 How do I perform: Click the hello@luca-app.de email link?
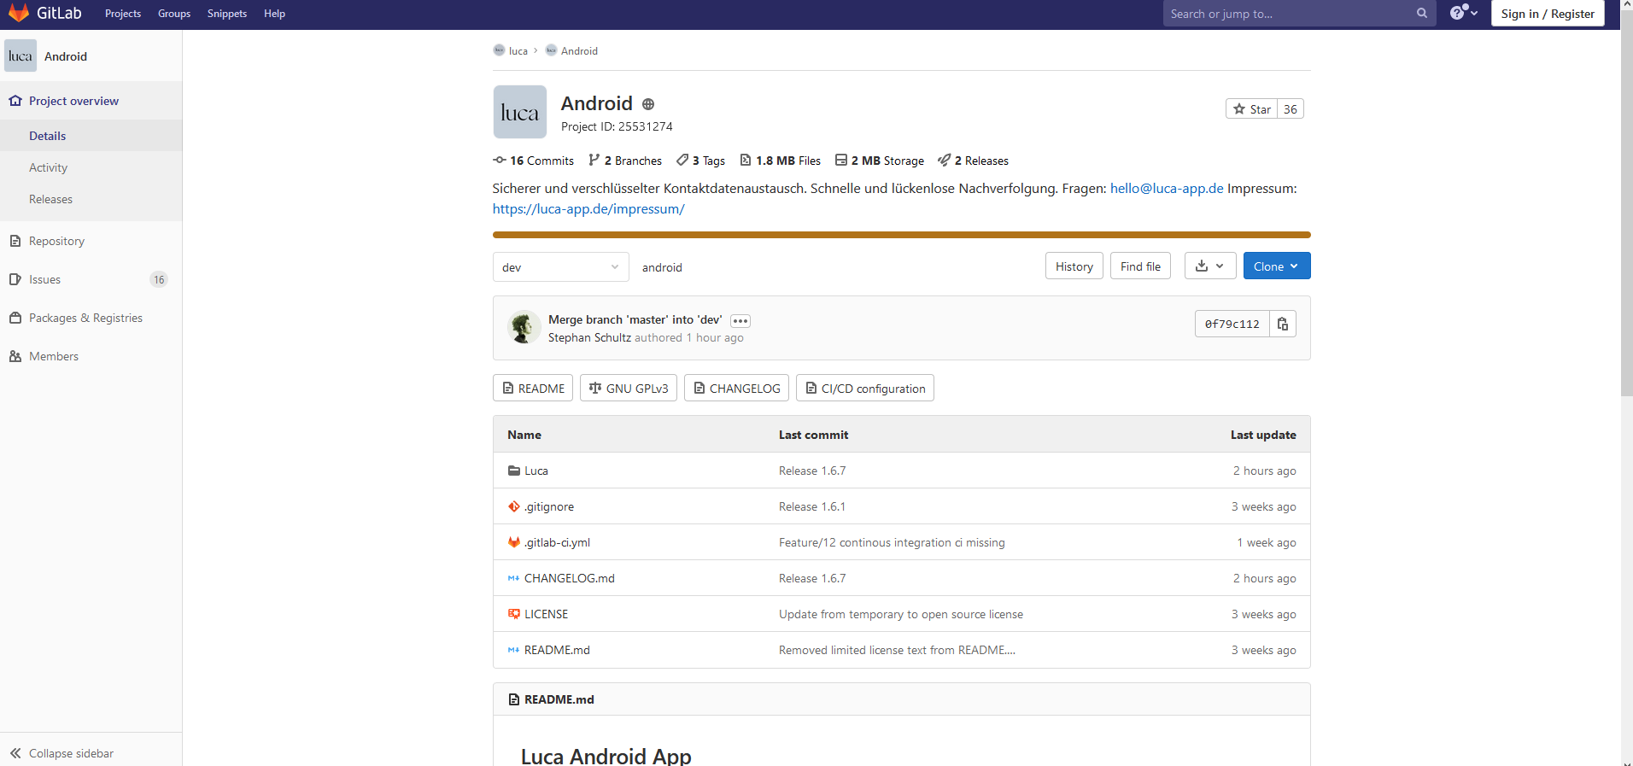click(1167, 188)
